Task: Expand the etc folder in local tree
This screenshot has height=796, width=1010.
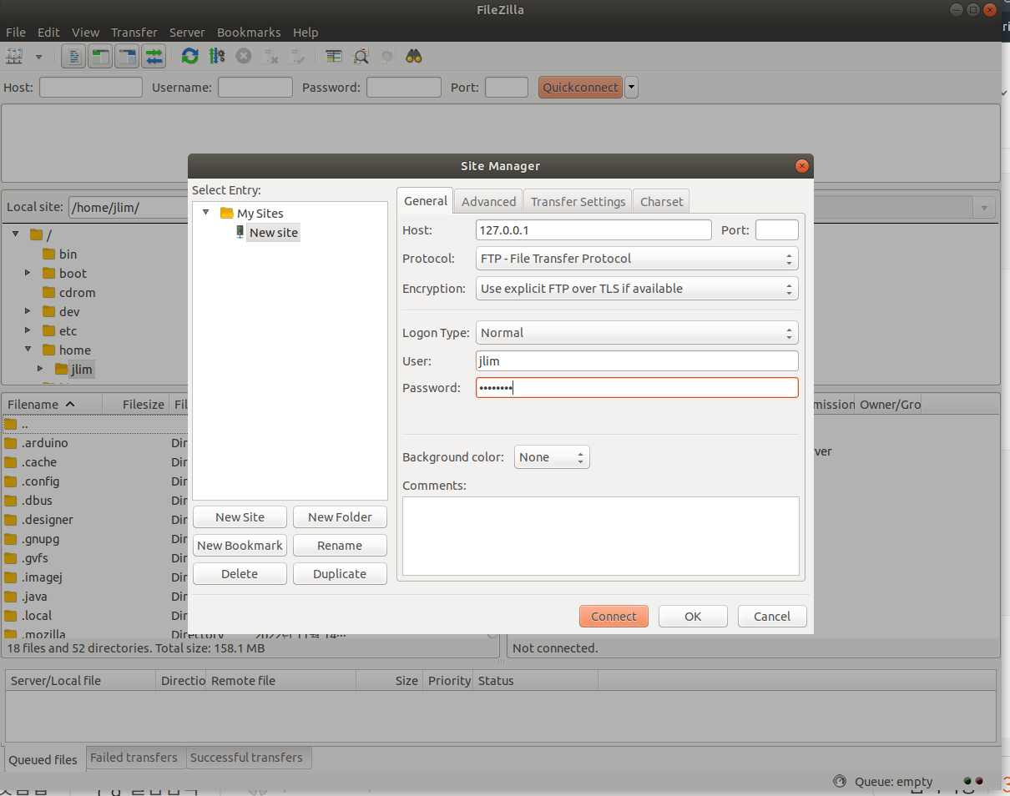Action: tap(28, 330)
